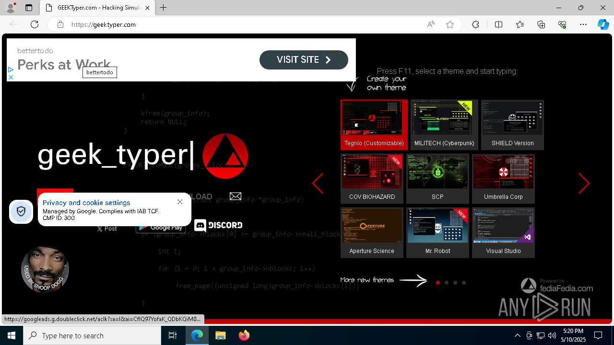Open the Favorites list
The image size is (614, 345).
click(520, 24)
